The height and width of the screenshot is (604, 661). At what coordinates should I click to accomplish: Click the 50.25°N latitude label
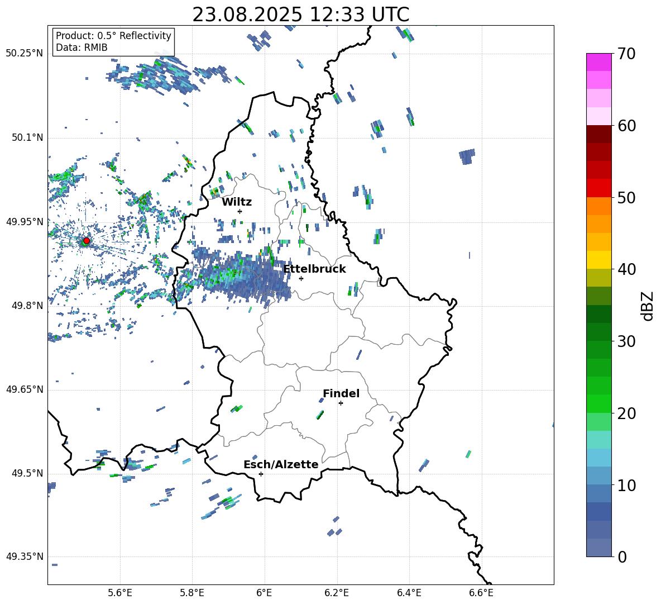(25, 54)
